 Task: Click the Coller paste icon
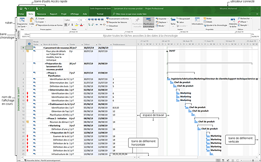click(31, 20)
